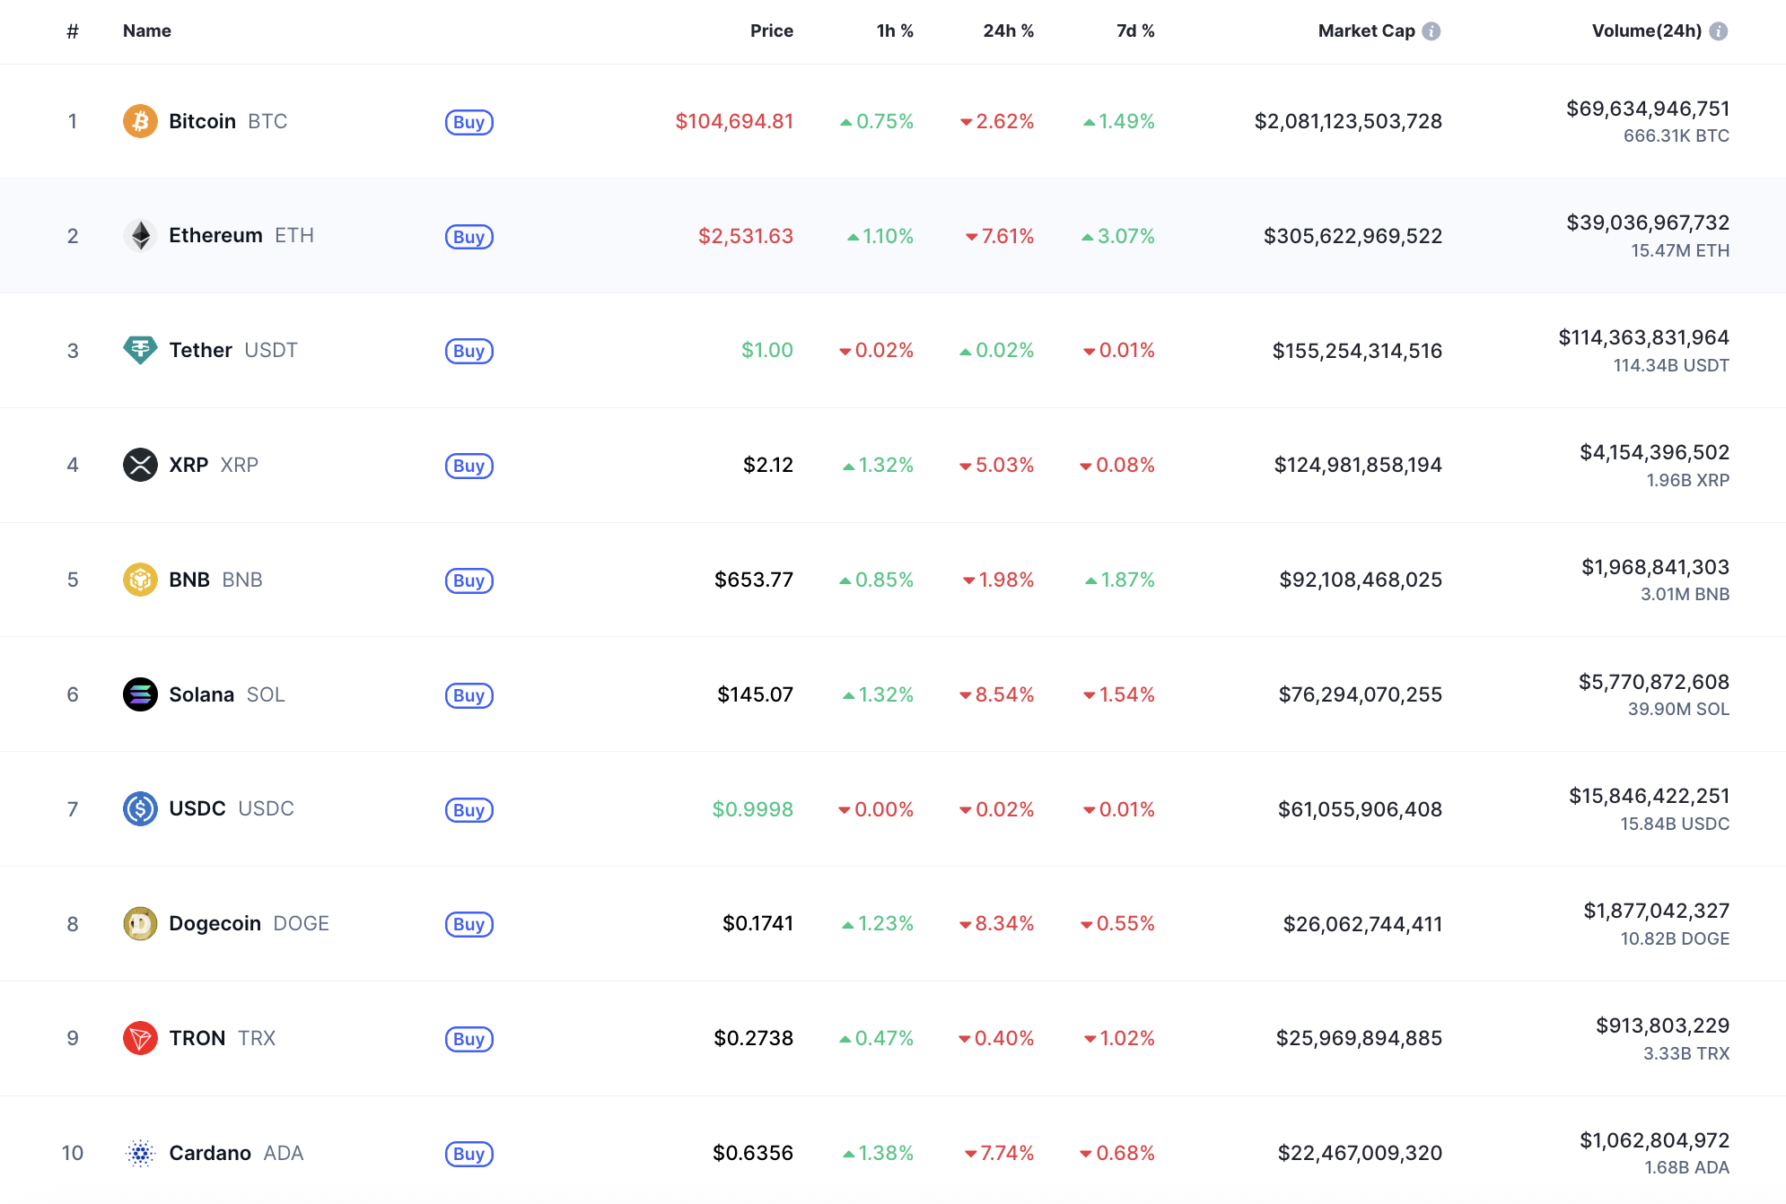Click the BNB yellow logo icon

140,580
